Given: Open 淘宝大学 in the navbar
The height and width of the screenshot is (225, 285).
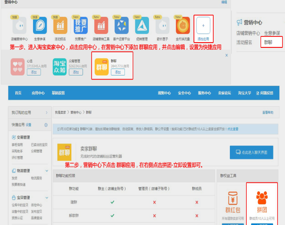Looking at the screenshot, I should [244, 93].
